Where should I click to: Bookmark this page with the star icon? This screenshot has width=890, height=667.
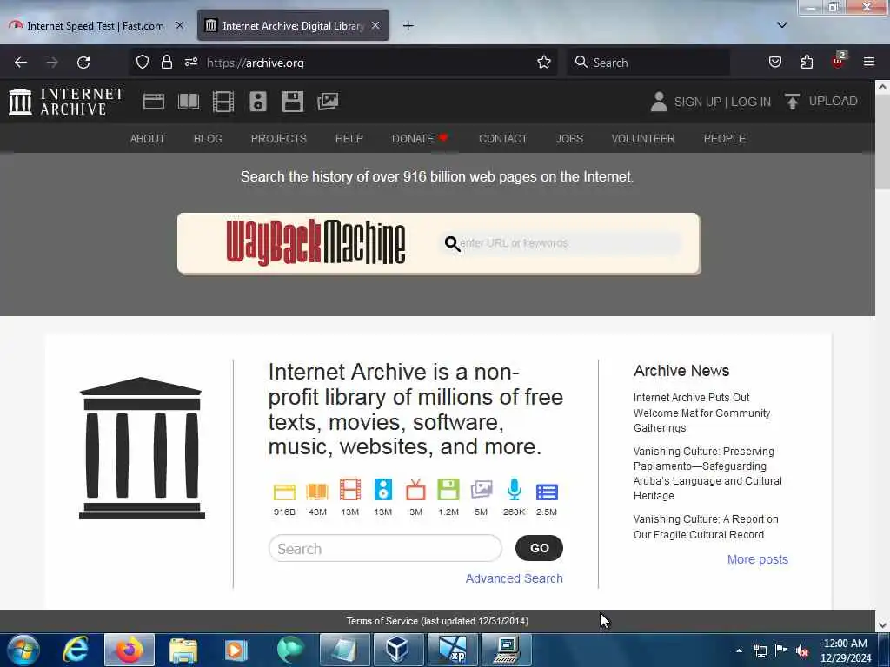[544, 63]
